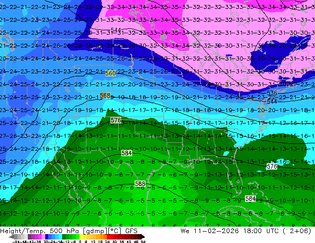Click the dark maroon right arrow end of the color scale
Viewport: 315px width, 243px height.
tap(143, 237)
